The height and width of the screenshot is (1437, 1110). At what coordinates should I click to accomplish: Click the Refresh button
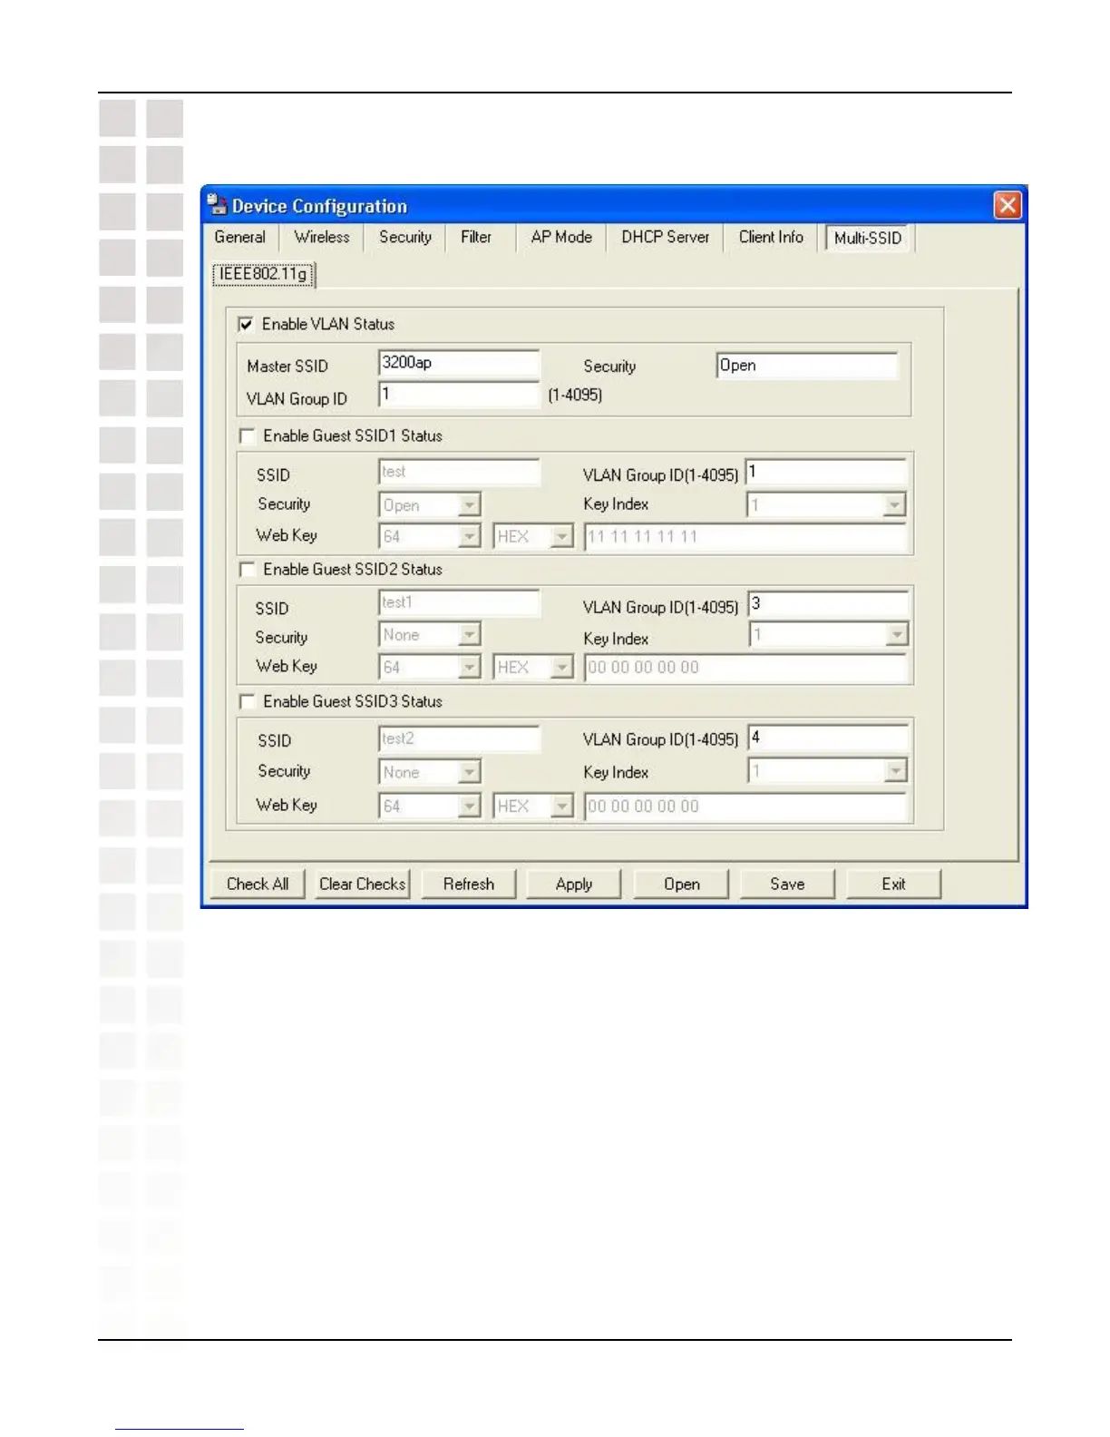point(469,884)
